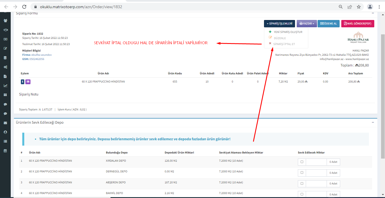Screen dimensions: 385x198
Task: Tick the DERNEGÜL DEPO row checkbox
Action: [x=302, y=173]
